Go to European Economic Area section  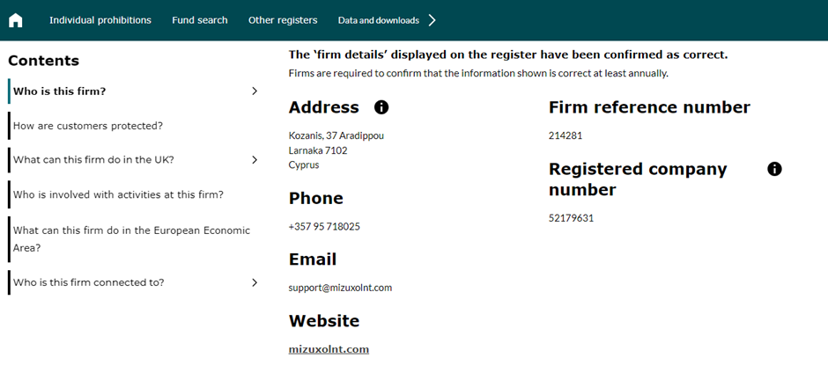[x=131, y=238]
